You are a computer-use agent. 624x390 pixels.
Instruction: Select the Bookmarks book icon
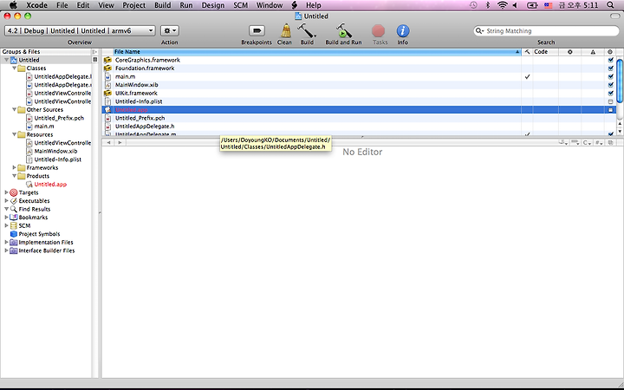pos(14,218)
